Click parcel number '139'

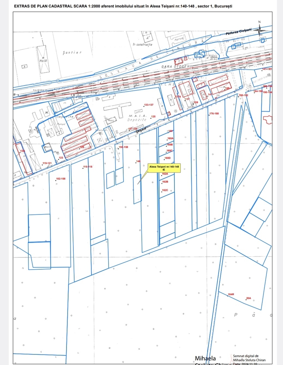click(x=196, y=103)
